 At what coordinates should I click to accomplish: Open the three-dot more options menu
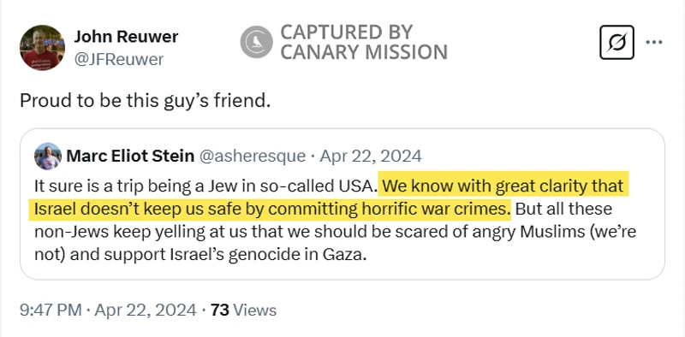(654, 43)
